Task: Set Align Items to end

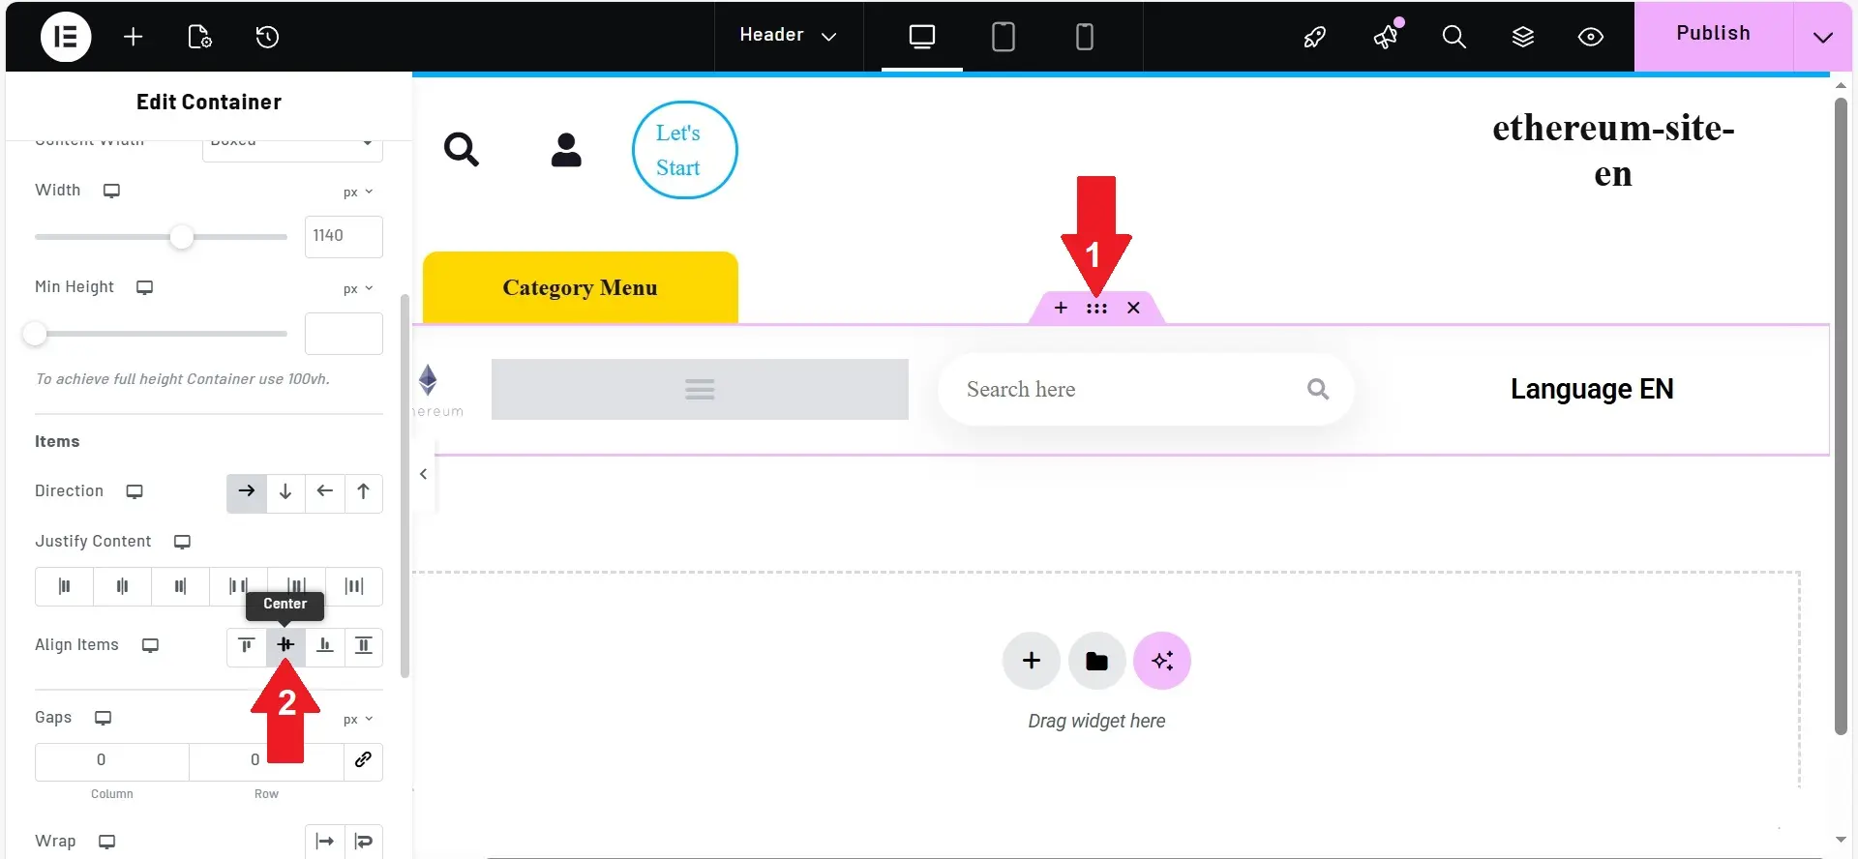Action: tap(324, 646)
